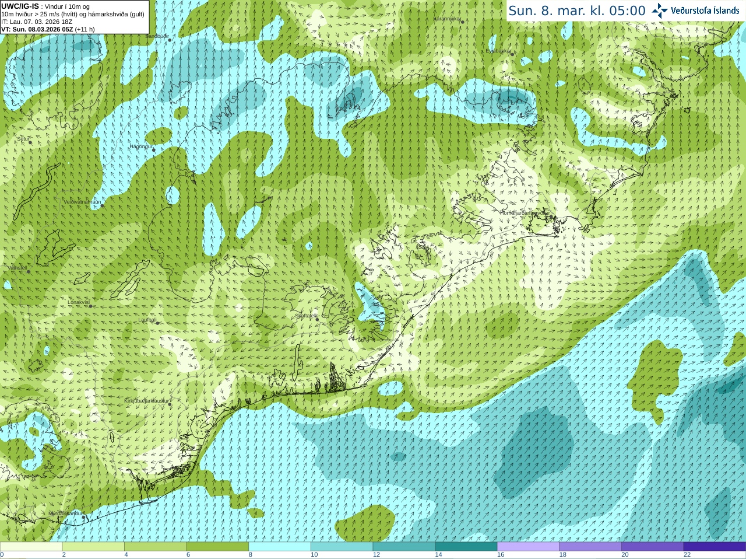The height and width of the screenshot is (559, 746).
Task: Select the 14–16 m/s dark teal legend swatch
Action: 466,547
